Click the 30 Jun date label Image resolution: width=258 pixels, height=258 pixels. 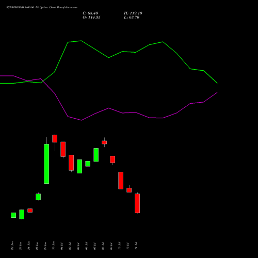coord(54,246)
